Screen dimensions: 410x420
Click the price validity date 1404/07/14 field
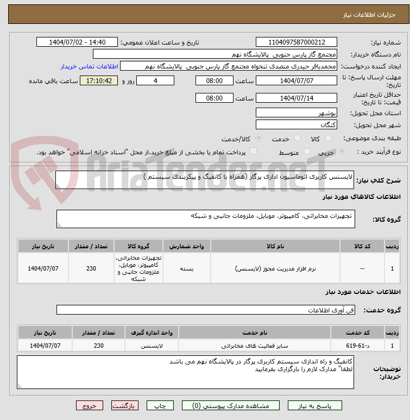click(x=296, y=98)
